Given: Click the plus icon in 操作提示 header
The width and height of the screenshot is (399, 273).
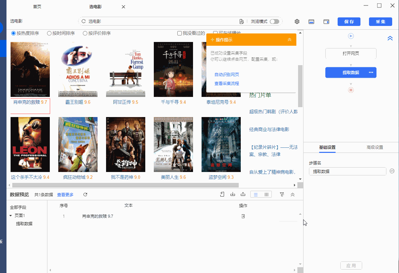Looking at the screenshot, I should point(212,40).
